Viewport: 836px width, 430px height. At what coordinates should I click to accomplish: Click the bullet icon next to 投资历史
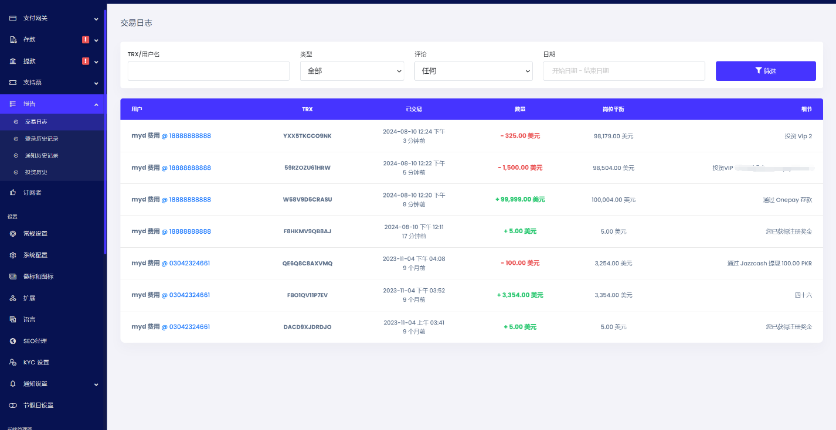(16, 172)
